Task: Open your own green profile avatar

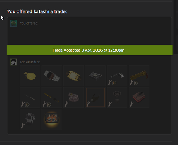Action: coord(14,23)
